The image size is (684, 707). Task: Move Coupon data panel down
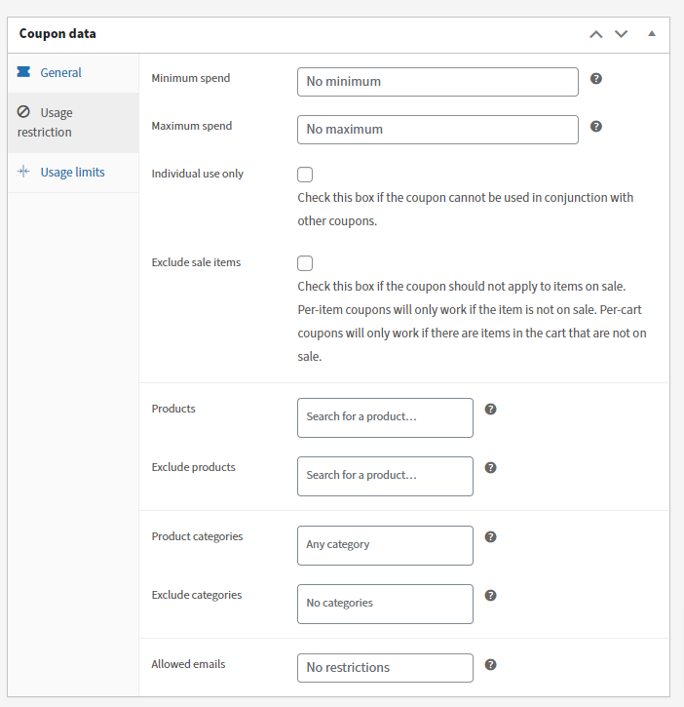click(x=622, y=34)
